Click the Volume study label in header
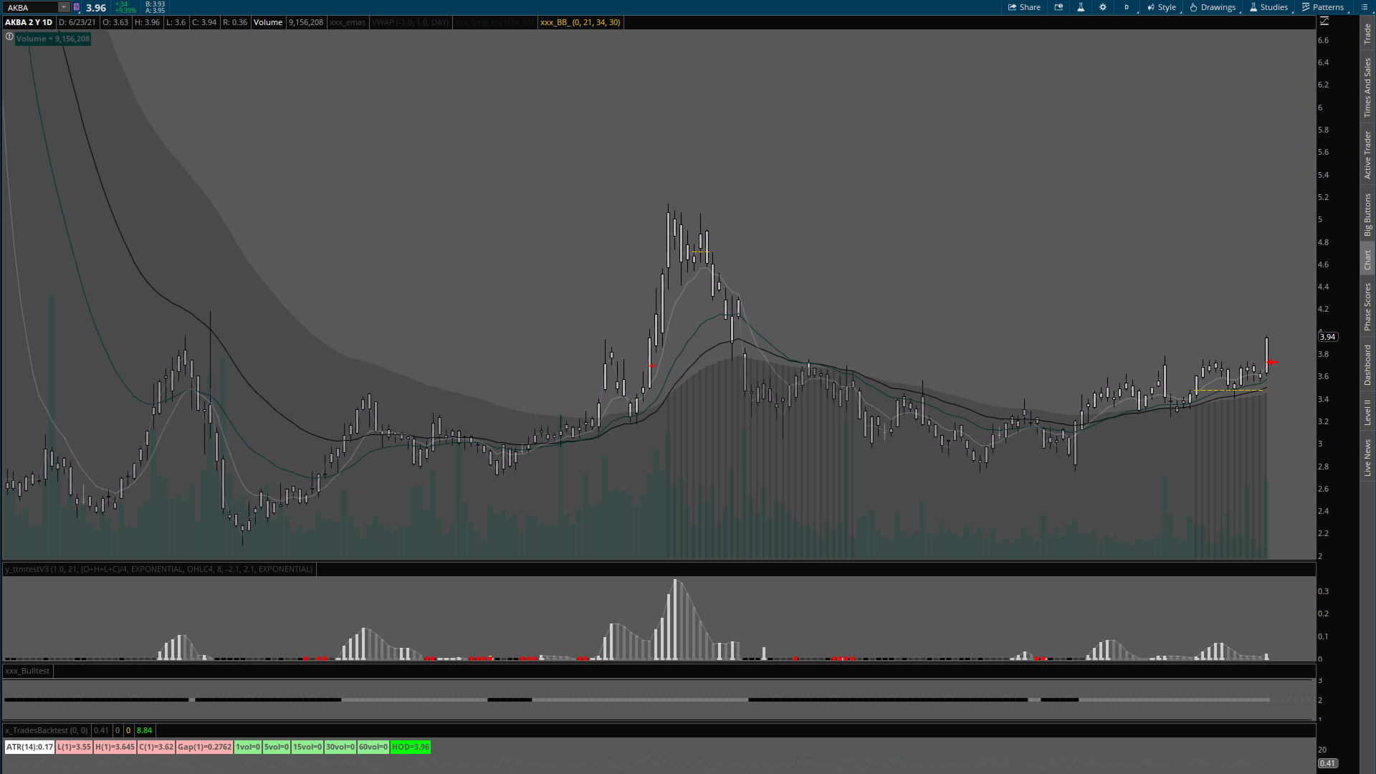This screenshot has height=774, width=1376. click(268, 22)
